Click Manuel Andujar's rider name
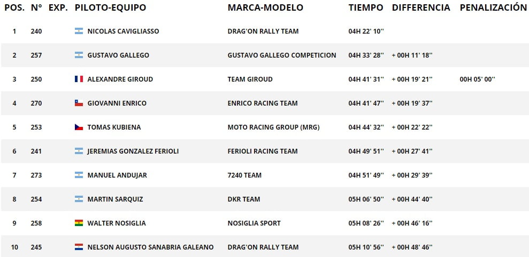The height and width of the screenshot is (257, 529). (117, 175)
